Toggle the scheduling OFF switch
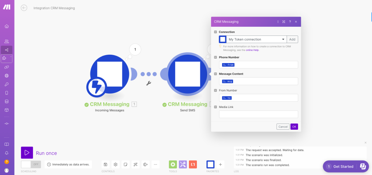 [31, 164]
